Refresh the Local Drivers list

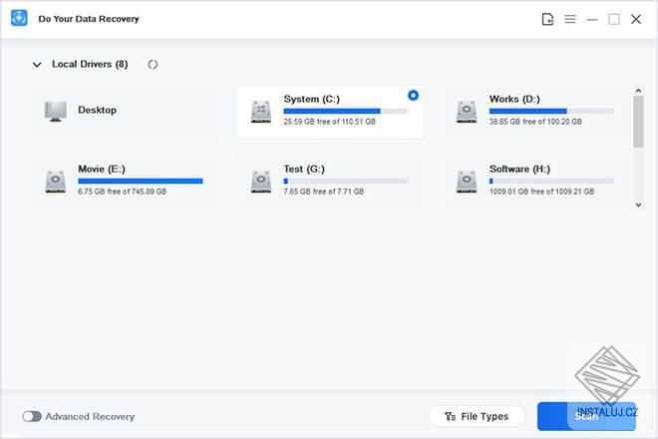(x=153, y=64)
